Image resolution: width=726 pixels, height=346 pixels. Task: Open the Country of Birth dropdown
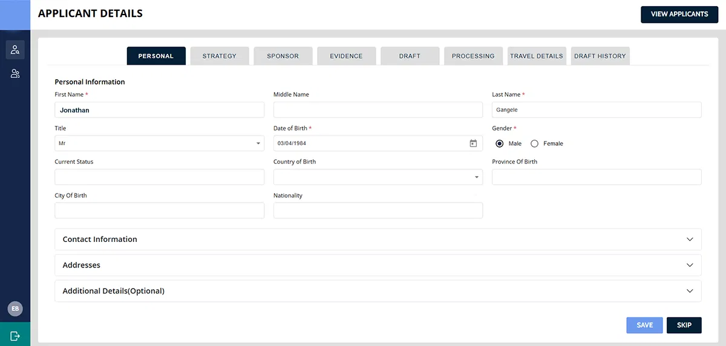pos(378,177)
